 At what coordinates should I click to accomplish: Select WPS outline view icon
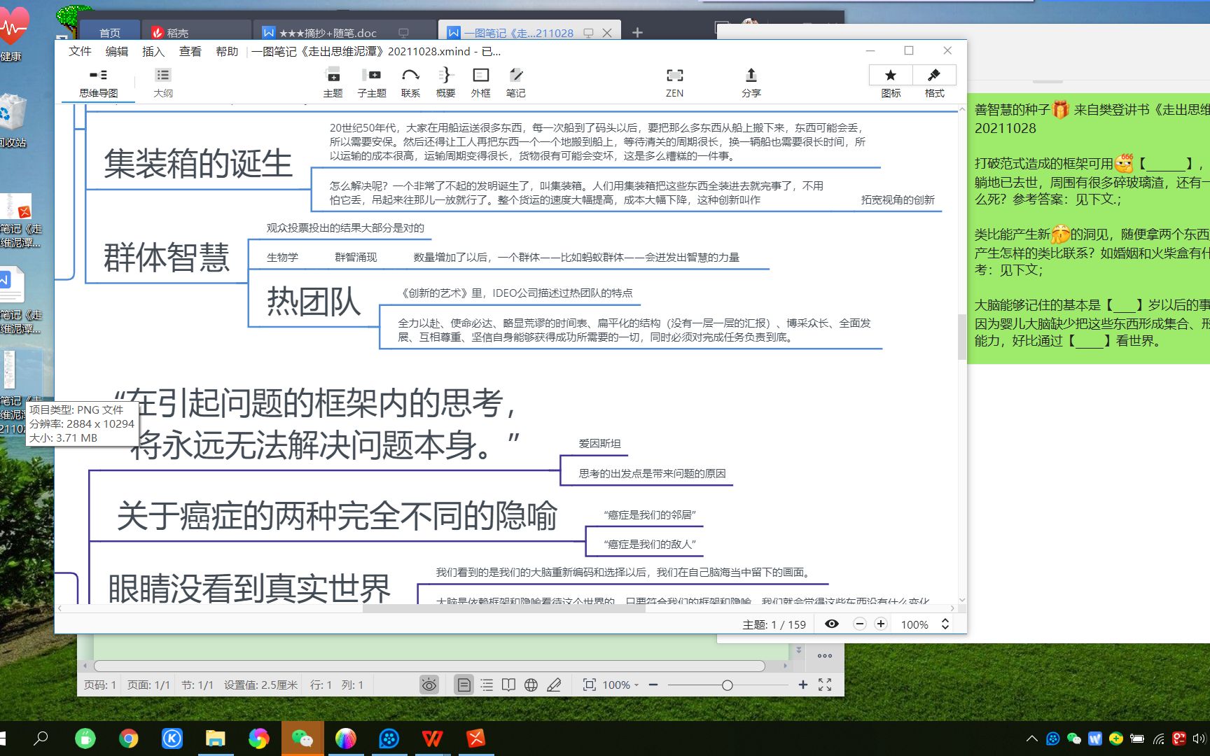[487, 685]
